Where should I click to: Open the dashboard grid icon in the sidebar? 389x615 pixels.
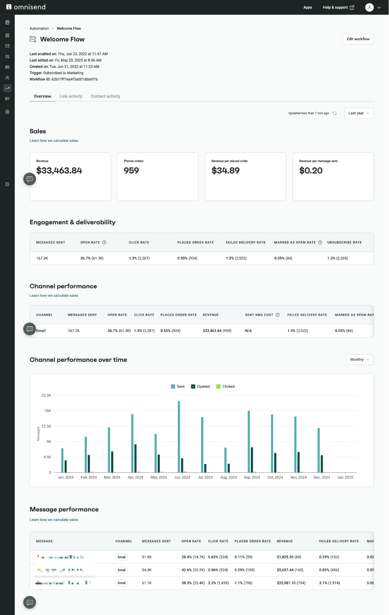tap(7, 35)
